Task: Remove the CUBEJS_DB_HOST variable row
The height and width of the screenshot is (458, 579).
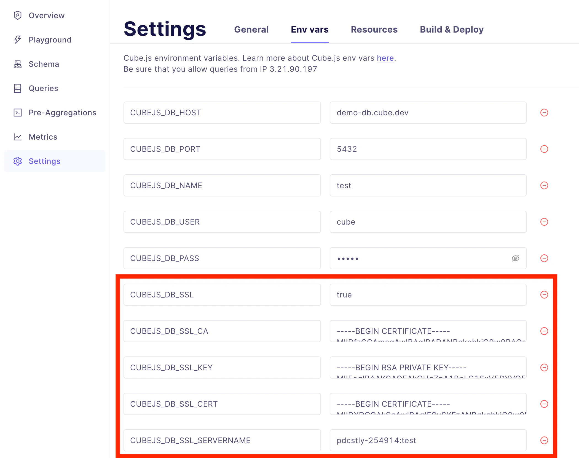Action: tap(544, 113)
